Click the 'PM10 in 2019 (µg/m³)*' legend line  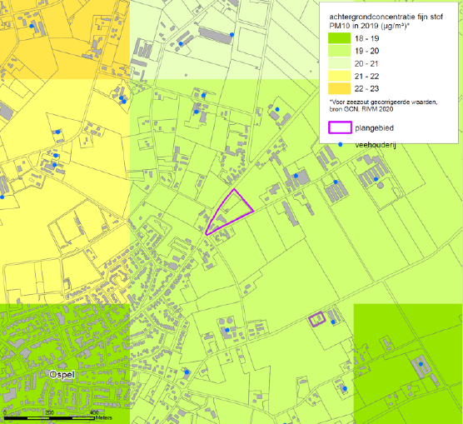370,26
